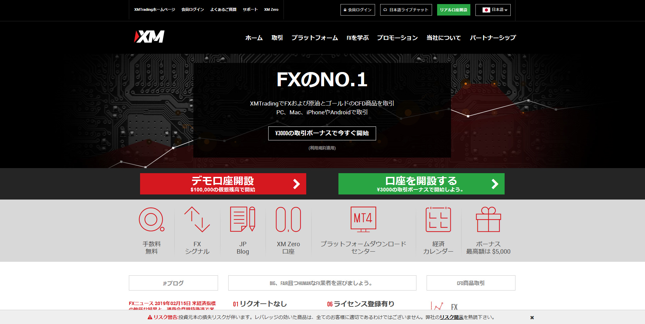Image resolution: width=645 pixels, height=324 pixels.
Task: Open the XM Zero 口座 icon
Action: coord(288,219)
